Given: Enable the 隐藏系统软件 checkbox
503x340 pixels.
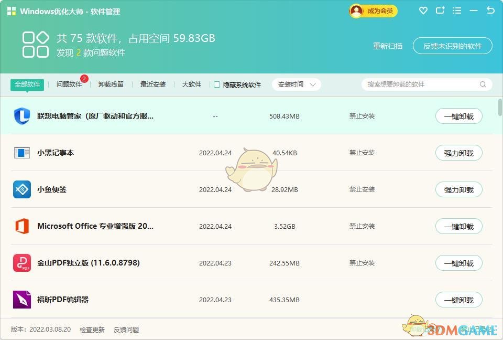Looking at the screenshot, I should point(217,84).
